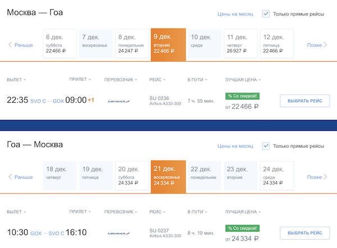Select the 8 December date tab

coord(131,44)
